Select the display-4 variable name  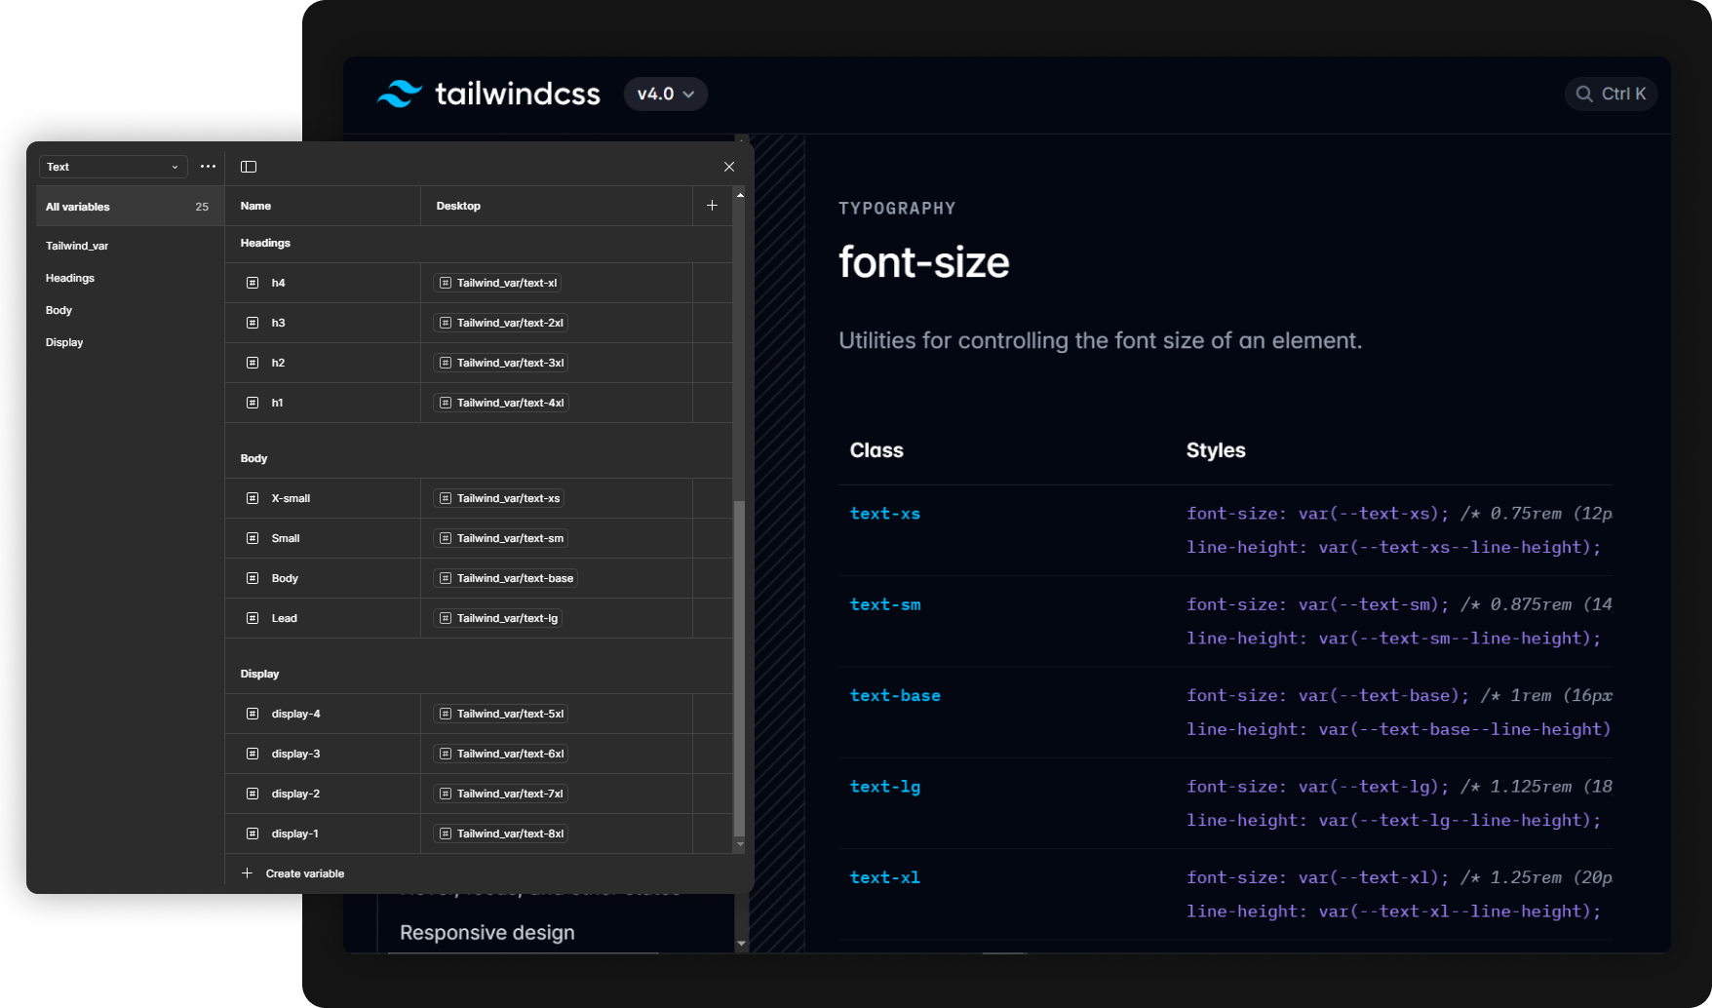296,714
